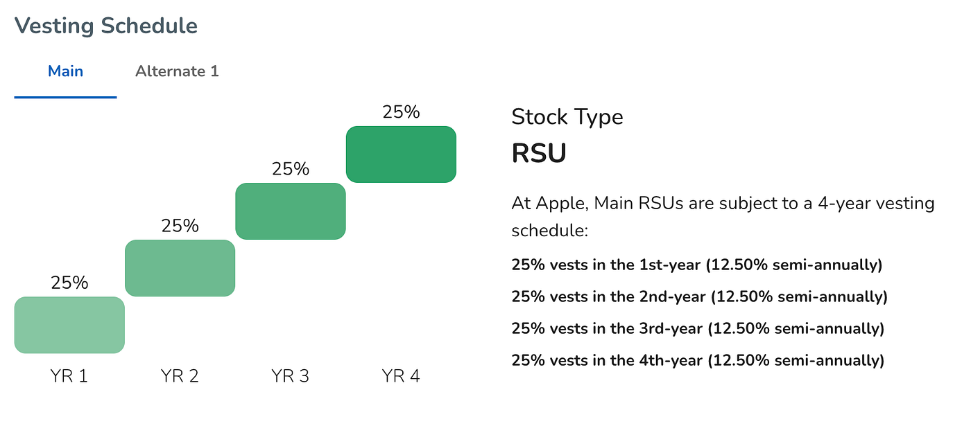Click the darkest green YR 4 bar
The height and width of the screenshot is (426, 971).
401,154
